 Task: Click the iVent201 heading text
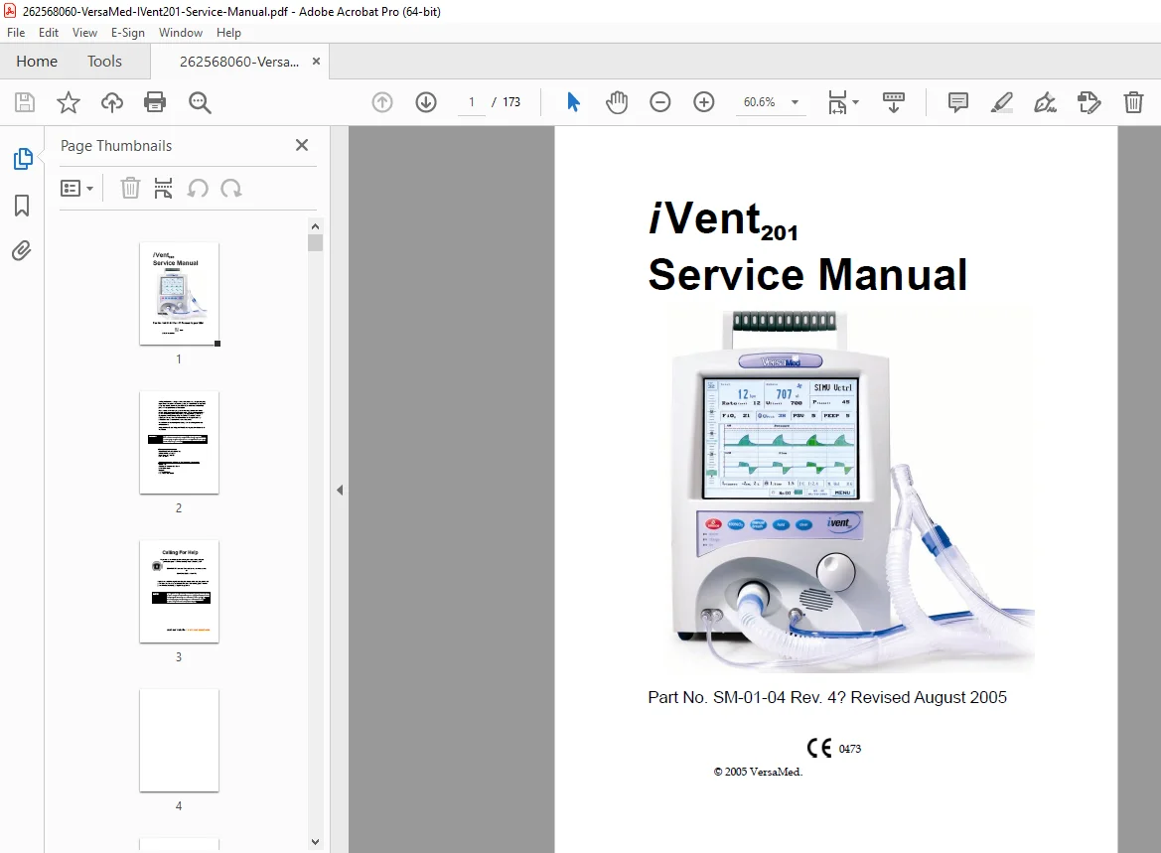[x=723, y=220]
